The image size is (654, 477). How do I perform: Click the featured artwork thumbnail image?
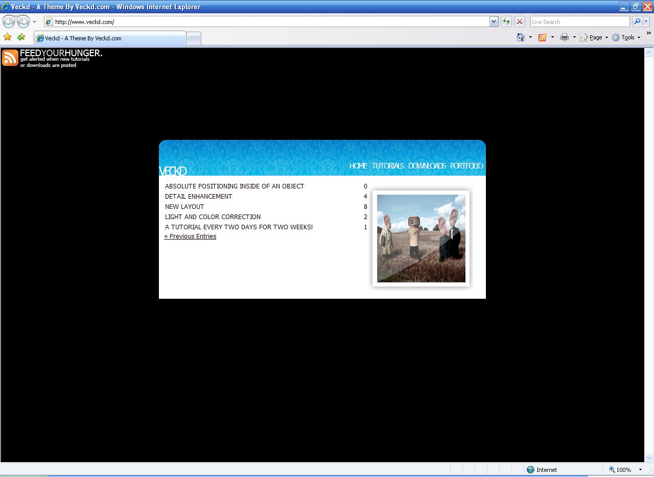click(421, 238)
